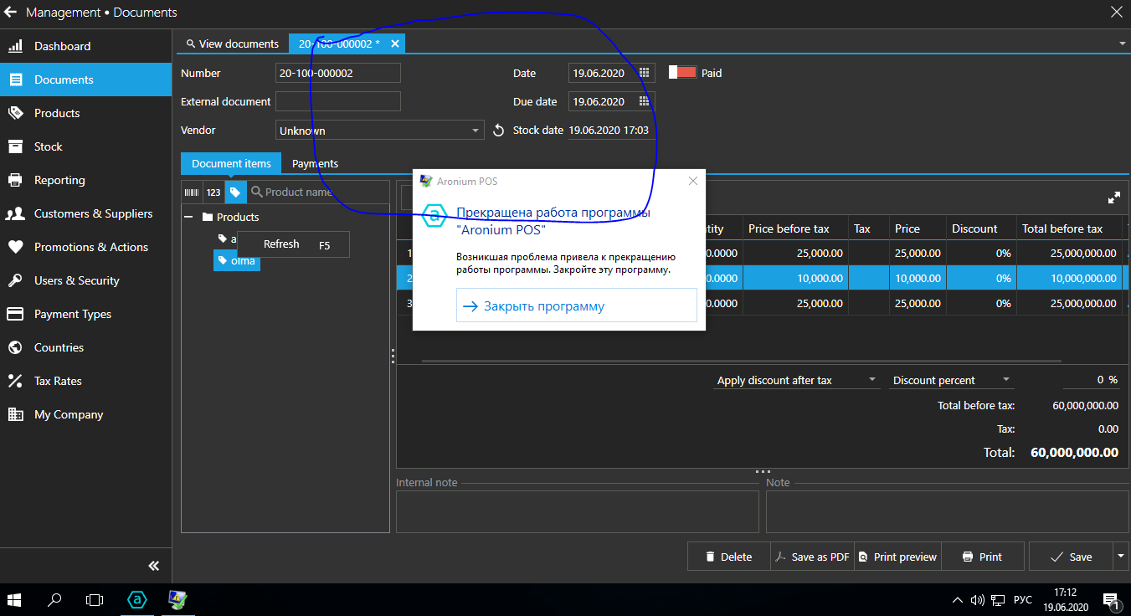
Task: Select the 123 product code search icon
Action: point(213,192)
